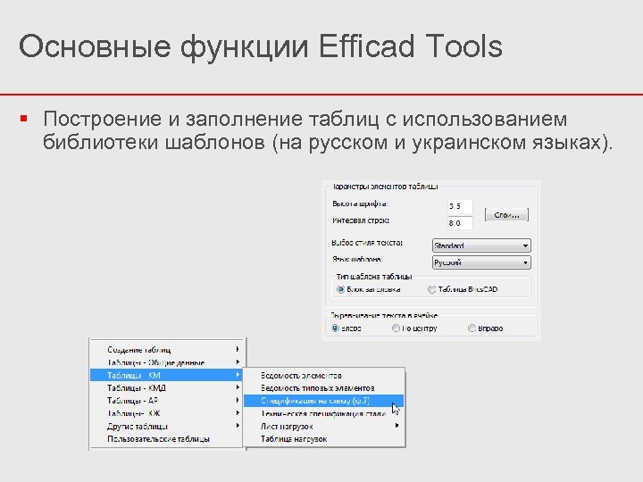Click submenu arrow next to Другие таблицы
This screenshot has height=482, width=643.
[x=238, y=426]
